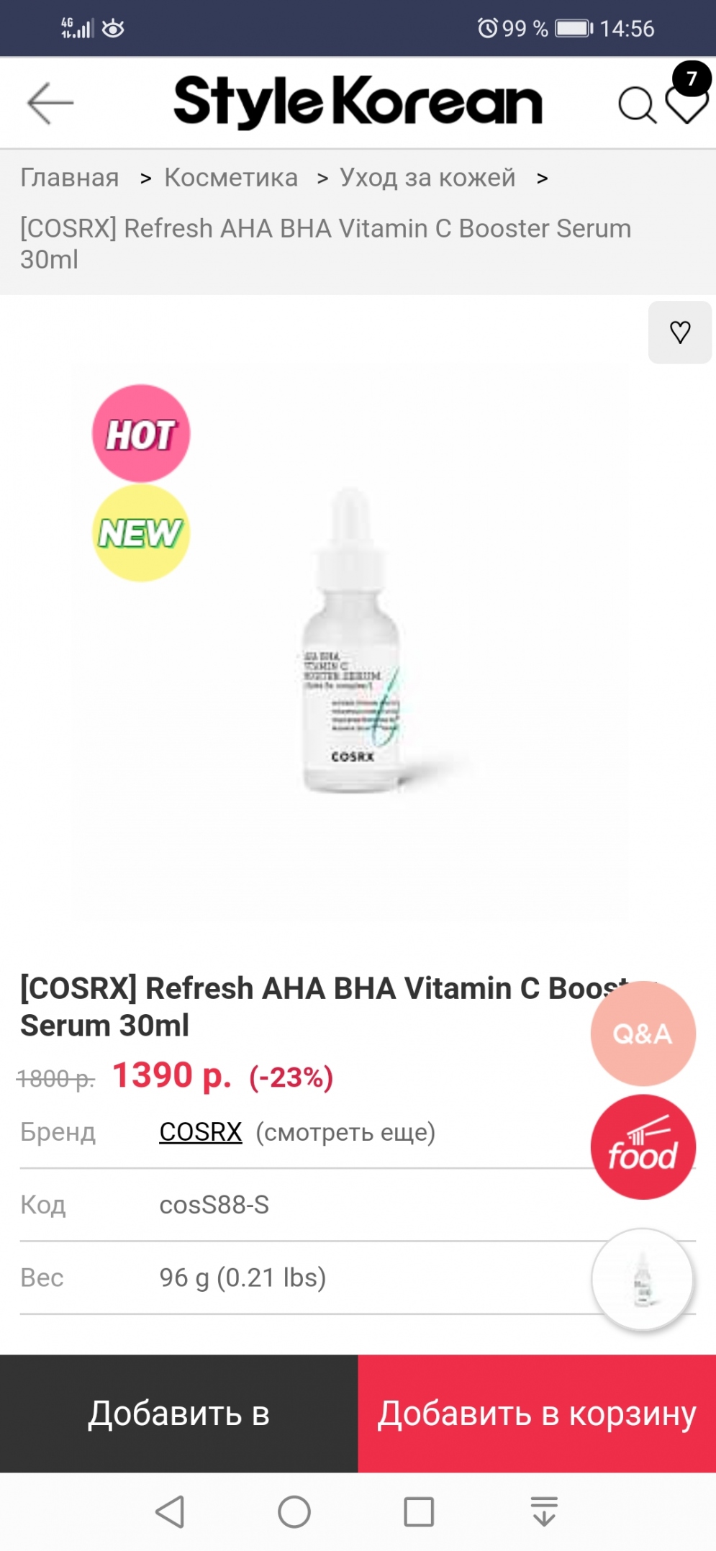Image resolution: width=716 pixels, height=1551 pixels.
Task: Tap the смотреть еще link
Action: pos(346,1132)
